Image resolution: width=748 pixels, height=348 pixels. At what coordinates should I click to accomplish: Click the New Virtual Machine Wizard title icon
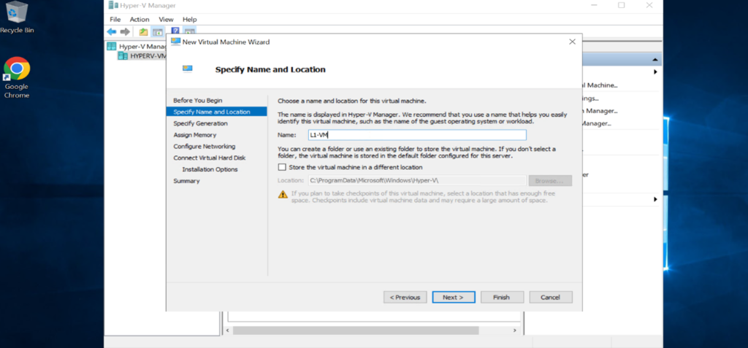pyautogui.click(x=175, y=42)
